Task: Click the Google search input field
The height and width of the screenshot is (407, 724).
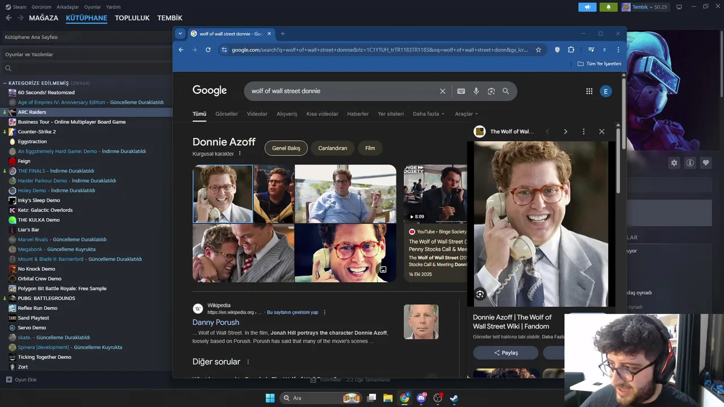Action: (x=342, y=91)
